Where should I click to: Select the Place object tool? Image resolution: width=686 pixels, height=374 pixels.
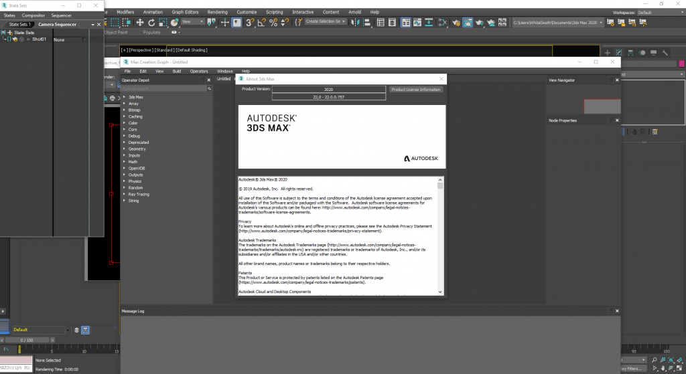tap(175, 22)
